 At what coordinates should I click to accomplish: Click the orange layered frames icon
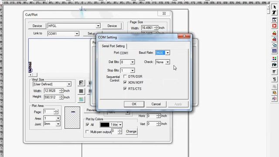click(274, 92)
